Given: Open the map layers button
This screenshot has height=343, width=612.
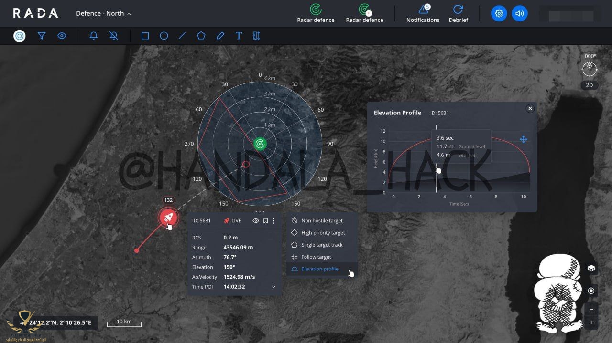Looking at the screenshot, I should click(x=591, y=269).
